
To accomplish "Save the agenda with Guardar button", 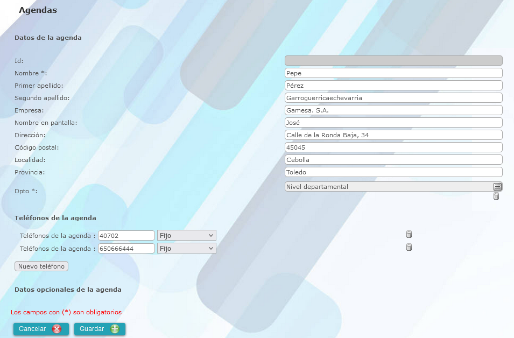I will click(x=100, y=329).
